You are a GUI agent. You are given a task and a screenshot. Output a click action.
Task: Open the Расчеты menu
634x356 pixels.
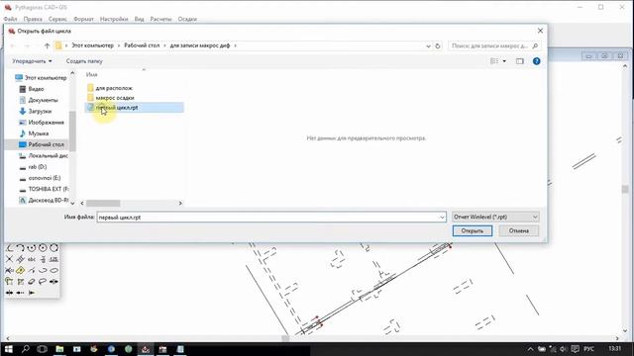[160, 19]
